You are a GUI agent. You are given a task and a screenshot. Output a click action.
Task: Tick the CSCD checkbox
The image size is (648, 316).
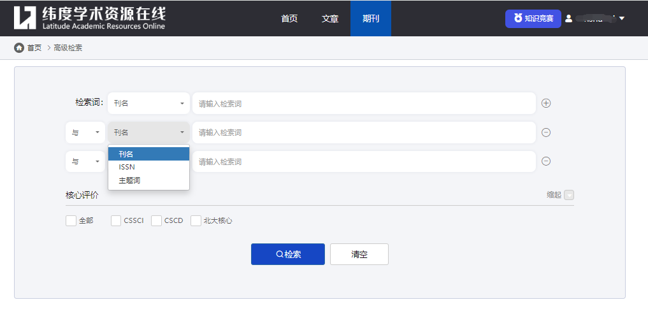156,220
